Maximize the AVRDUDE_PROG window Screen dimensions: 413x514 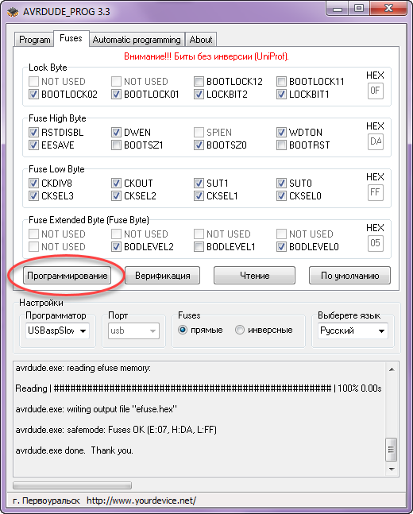tap(359, 8)
